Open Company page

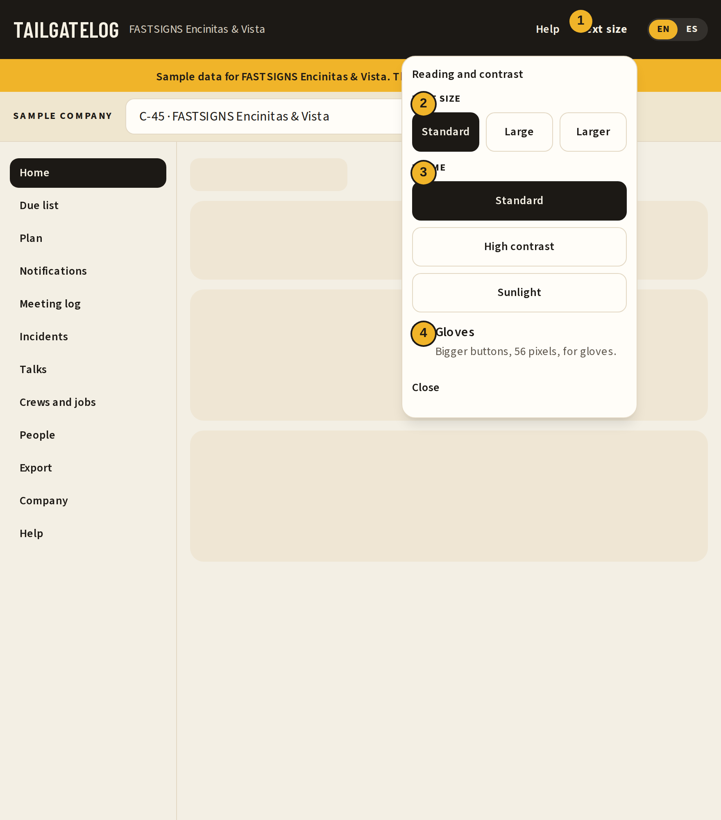(x=88, y=501)
